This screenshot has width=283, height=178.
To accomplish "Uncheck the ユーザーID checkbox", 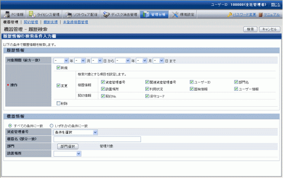I will pyautogui.click(x=192, y=82).
